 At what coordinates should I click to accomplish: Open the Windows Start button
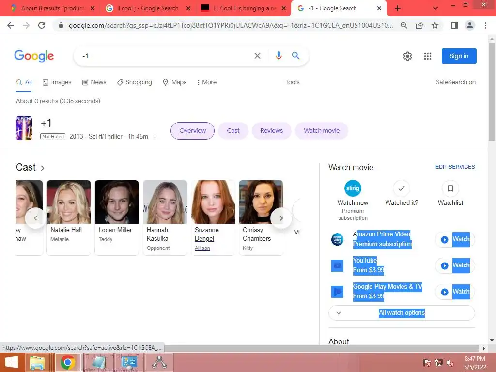point(12,362)
